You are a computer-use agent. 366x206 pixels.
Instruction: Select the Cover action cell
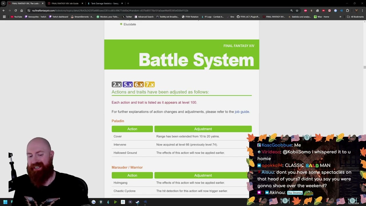[x=132, y=136]
